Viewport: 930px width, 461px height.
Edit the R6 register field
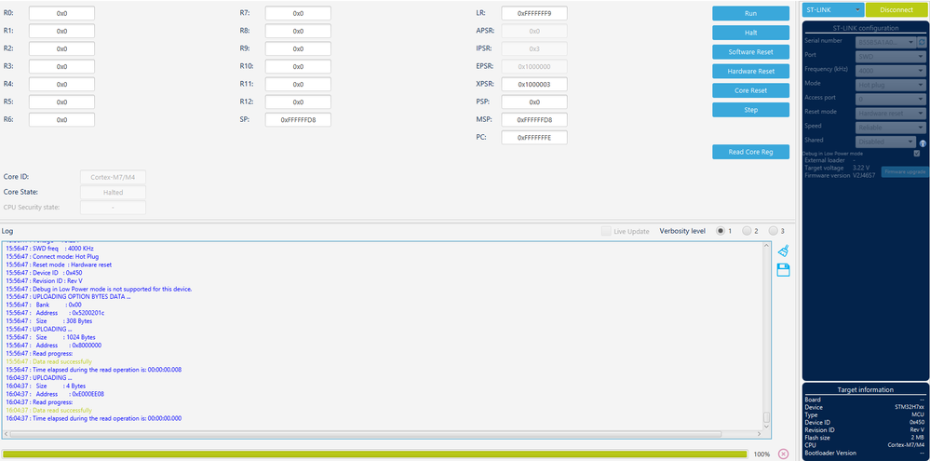pyautogui.click(x=61, y=120)
